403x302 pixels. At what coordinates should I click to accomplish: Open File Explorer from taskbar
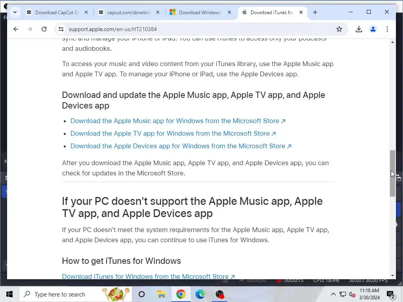[161, 294]
